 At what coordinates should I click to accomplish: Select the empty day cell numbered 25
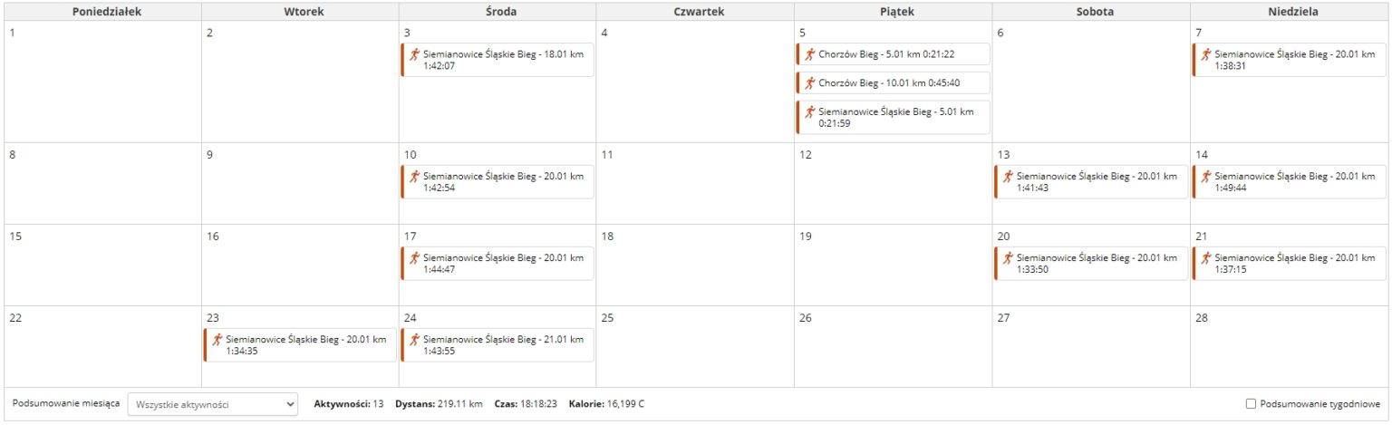click(695, 347)
